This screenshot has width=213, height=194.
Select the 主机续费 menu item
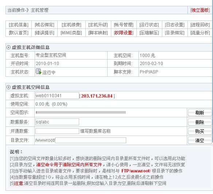click(71, 25)
